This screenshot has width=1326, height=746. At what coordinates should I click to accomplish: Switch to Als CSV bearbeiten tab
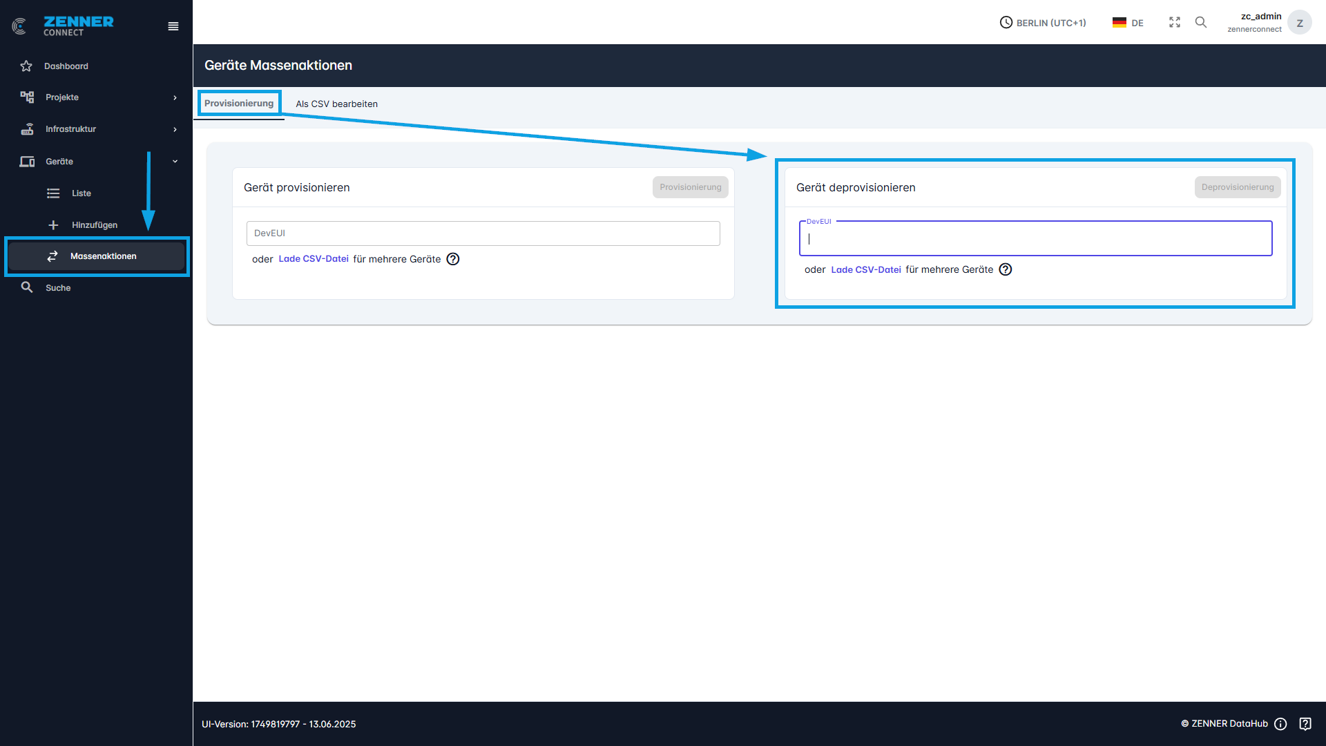336,104
